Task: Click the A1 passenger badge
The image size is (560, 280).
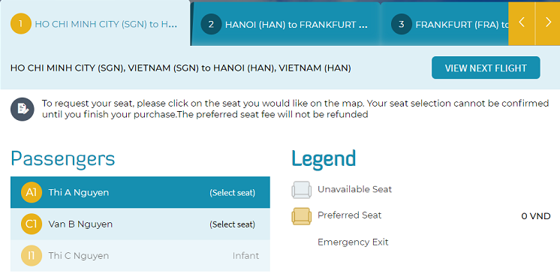Action: [x=32, y=192]
